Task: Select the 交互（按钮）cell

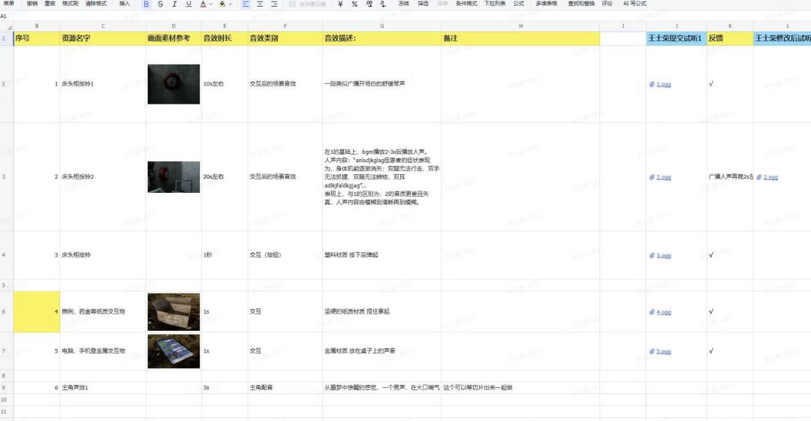Action: tap(285, 255)
